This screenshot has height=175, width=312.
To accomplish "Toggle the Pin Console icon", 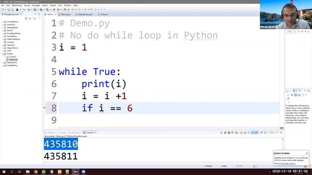I will [x=261, y=133].
